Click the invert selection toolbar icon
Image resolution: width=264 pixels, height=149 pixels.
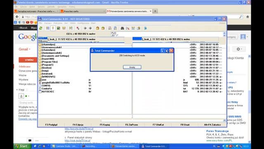71,28
